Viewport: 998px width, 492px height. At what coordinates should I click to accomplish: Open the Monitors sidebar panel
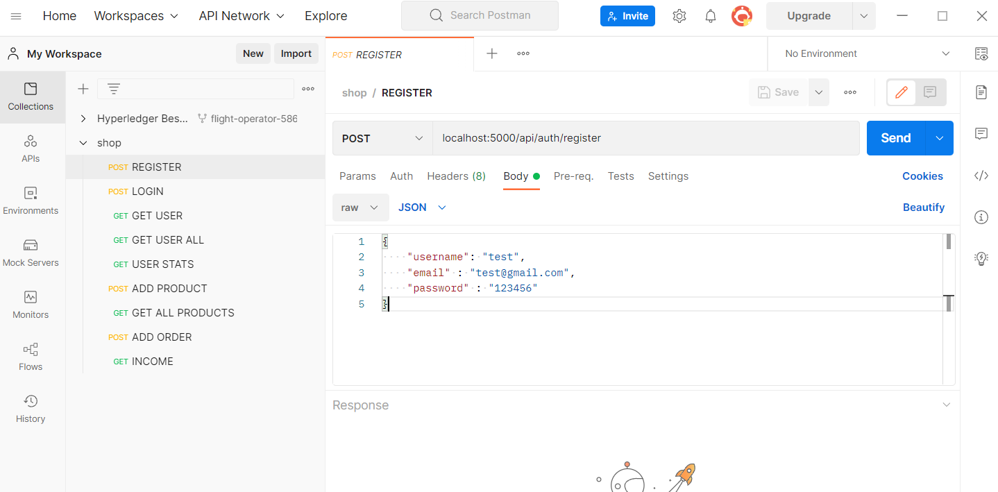click(x=31, y=305)
